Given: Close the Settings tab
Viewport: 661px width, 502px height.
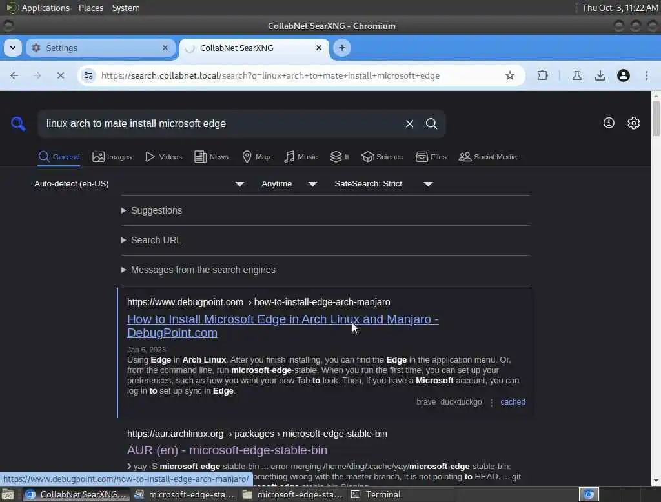Looking at the screenshot, I should 165,48.
